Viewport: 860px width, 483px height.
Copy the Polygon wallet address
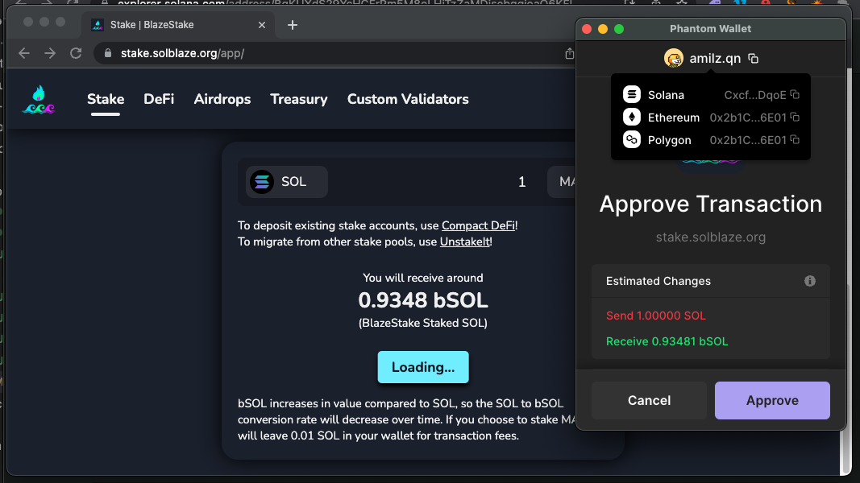[795, 140]
